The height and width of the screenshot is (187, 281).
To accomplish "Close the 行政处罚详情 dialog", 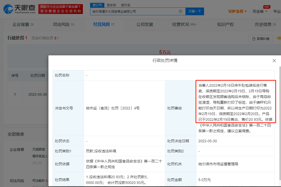I will 274,61.
